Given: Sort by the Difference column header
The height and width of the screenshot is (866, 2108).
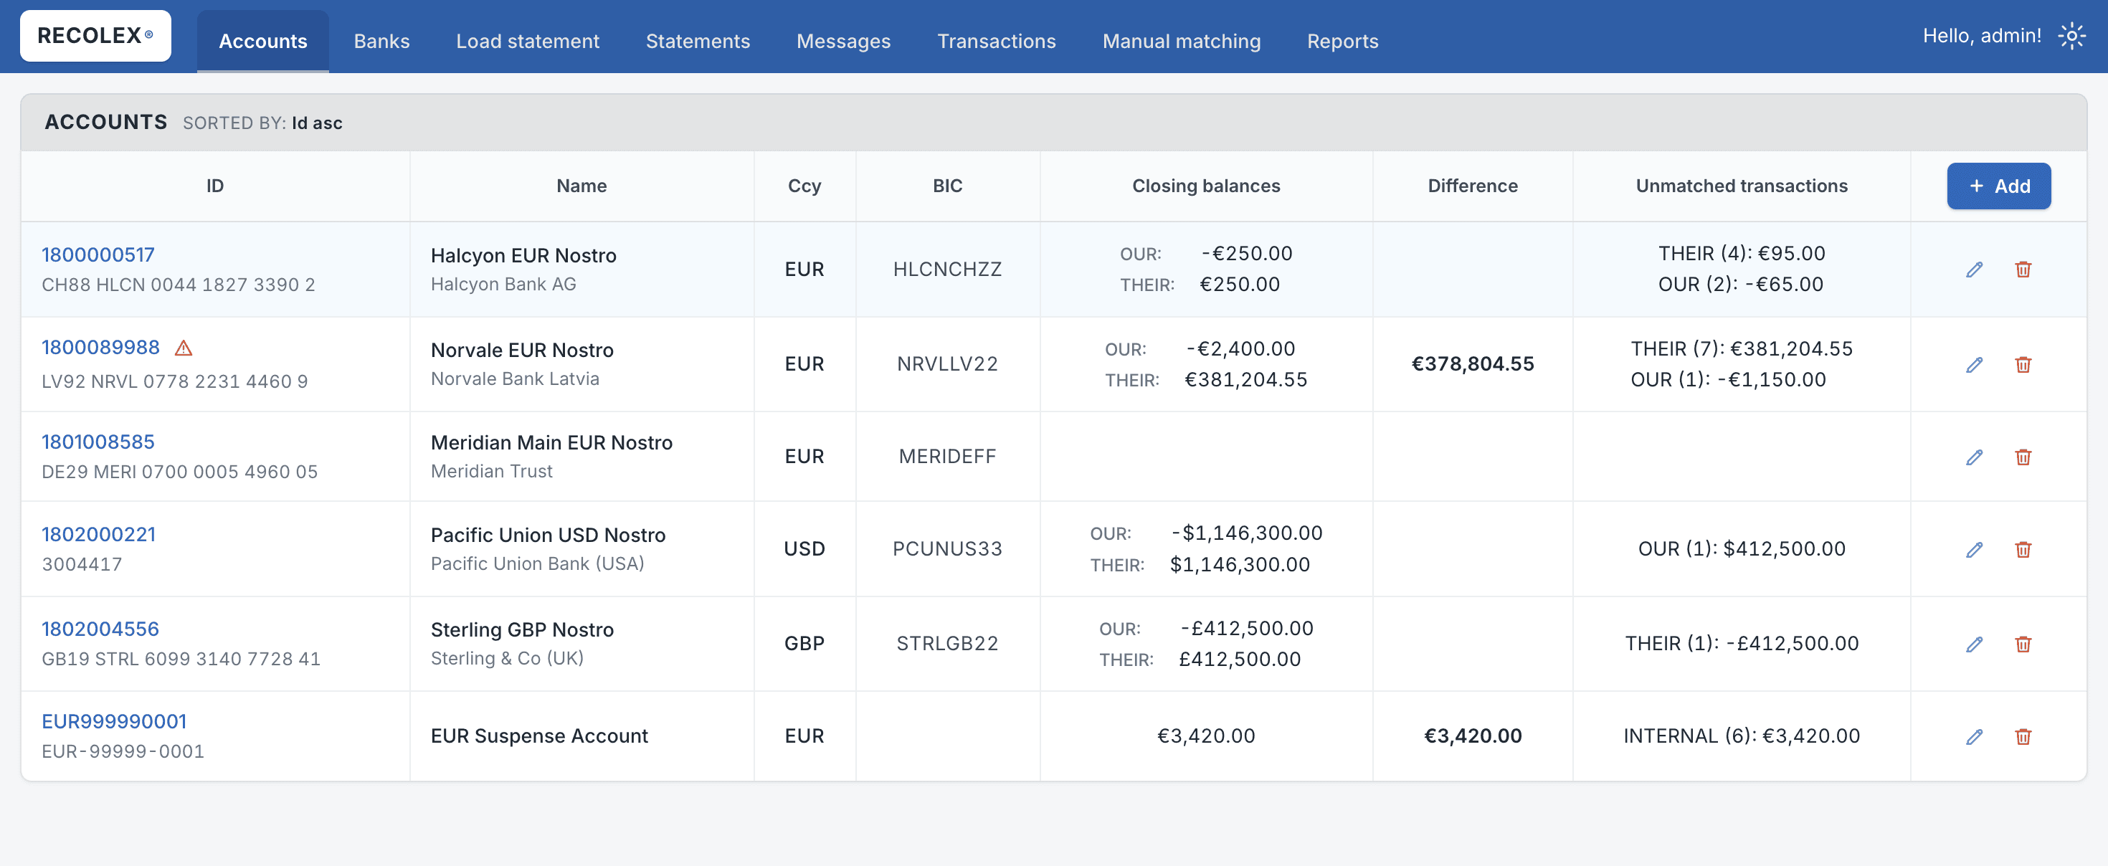Looking at the screenshot, I should point(1472,186).
